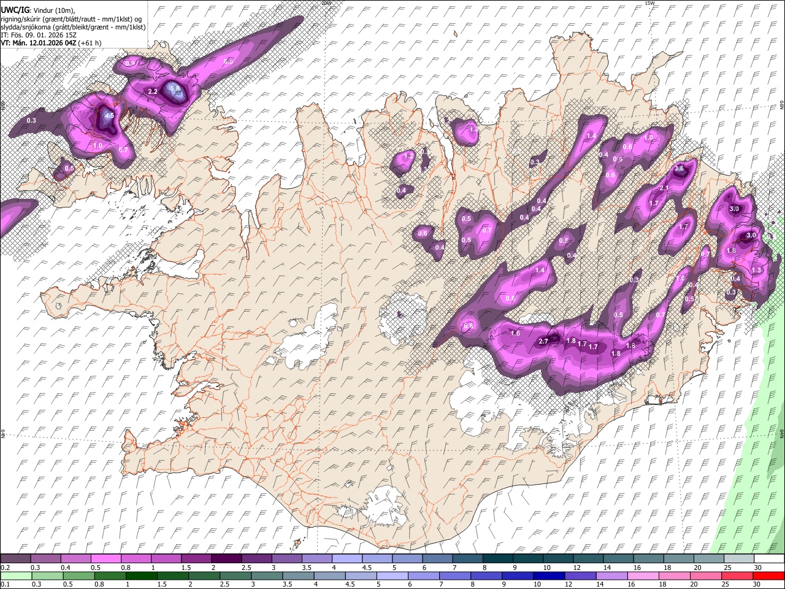Click the 2.1 snowfall value on the map
Image resolution: width=785 pixels, height=589 pixels.
[x=664, y=188]
